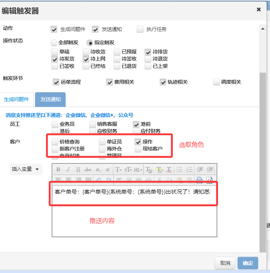The width and height of the screenshot is (270, 273).
Task: Pick a text color from color tool
Action: (149, 170)
